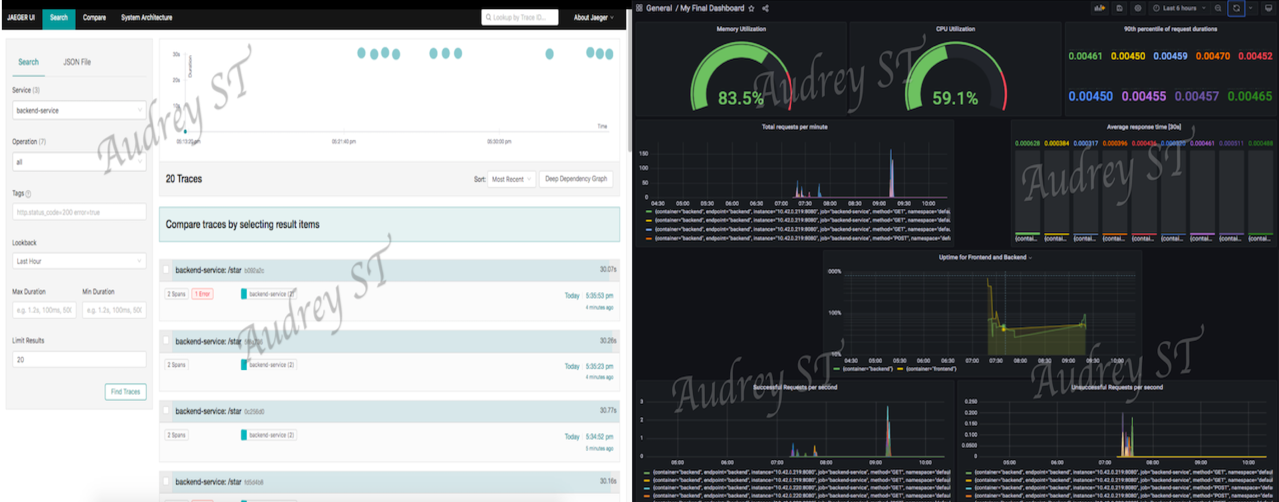This screenshot has height=502, width=1279.
Task: Select the second /star trace checkbox
Action: [166, 341]
